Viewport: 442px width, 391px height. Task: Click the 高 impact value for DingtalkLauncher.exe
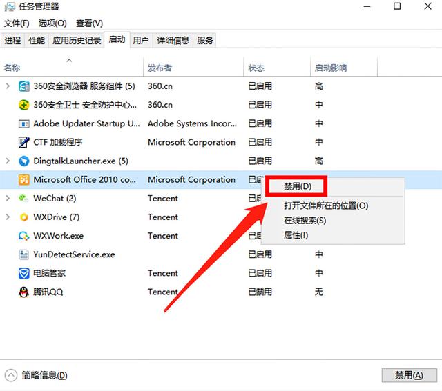(x=319, y=161)
